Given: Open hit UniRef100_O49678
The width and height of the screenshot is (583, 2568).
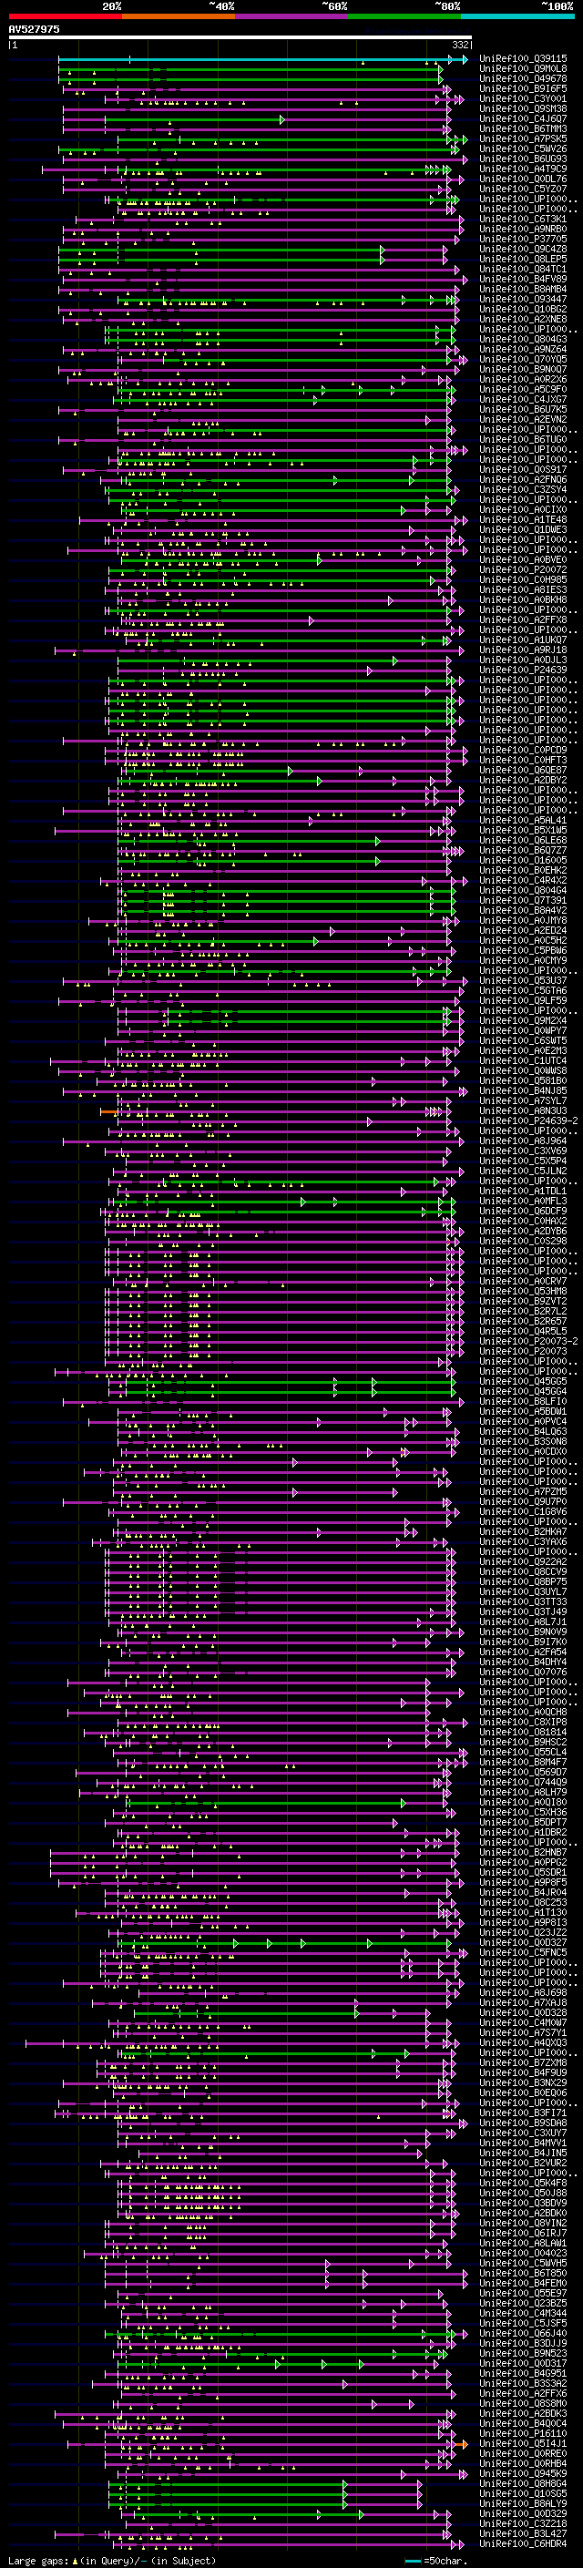Looking at the screenshot, I should click(523, 78).
